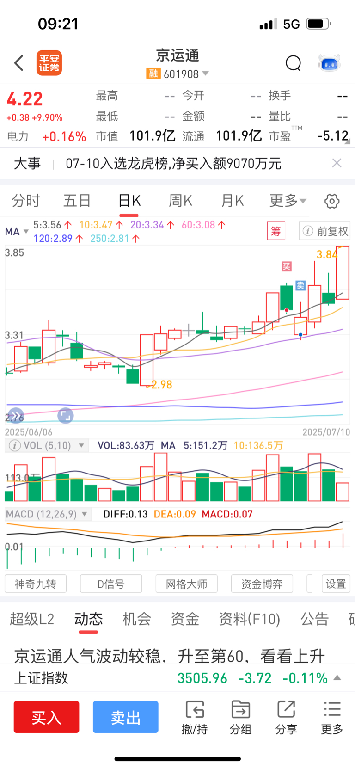This screenshot has width=355, height=769.
Task: Open the indicator 设置 button
Action: (336, 584)
